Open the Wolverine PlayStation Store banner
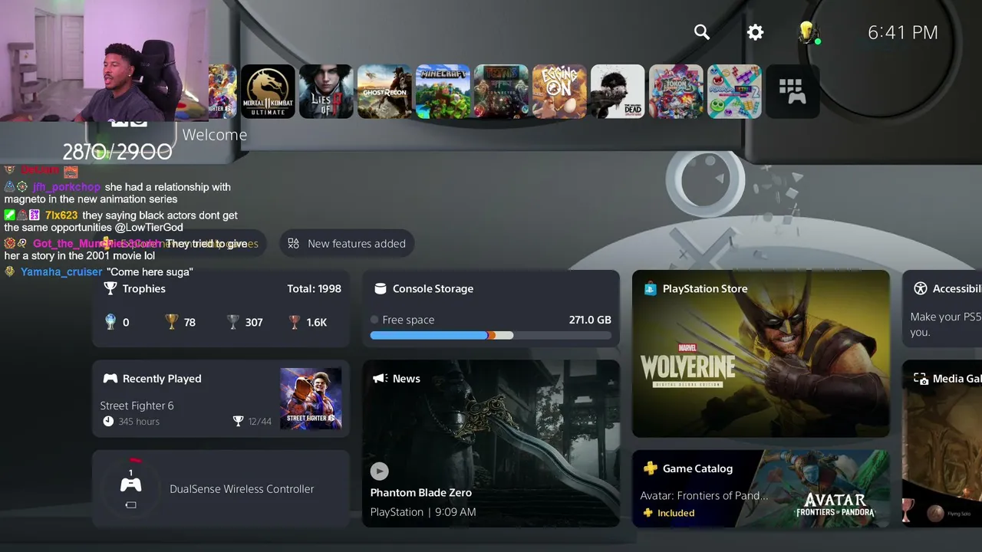Image resolution: width=982 pixels, height=552 pixels. tap(761, 353)
